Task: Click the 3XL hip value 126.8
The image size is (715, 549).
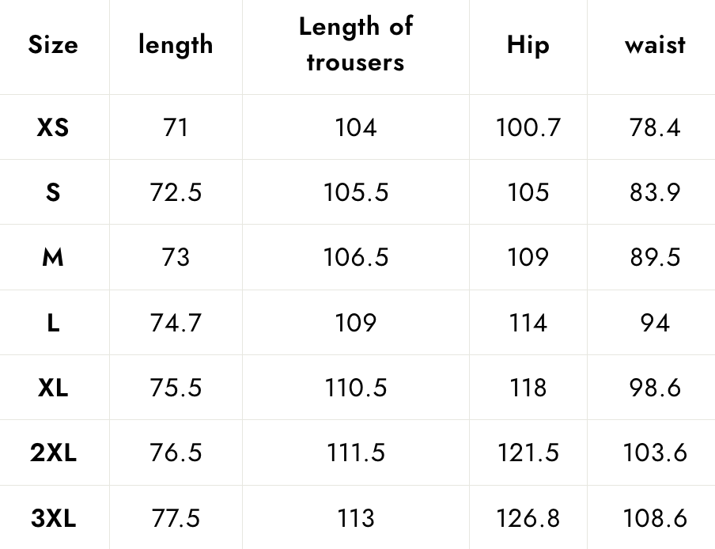Action: point(528,518)
